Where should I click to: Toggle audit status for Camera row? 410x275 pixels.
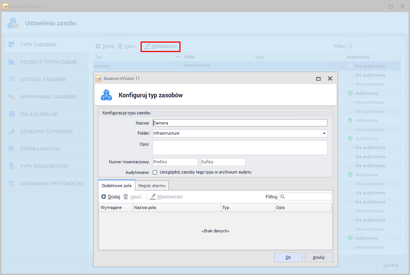[x=350, y=66]
